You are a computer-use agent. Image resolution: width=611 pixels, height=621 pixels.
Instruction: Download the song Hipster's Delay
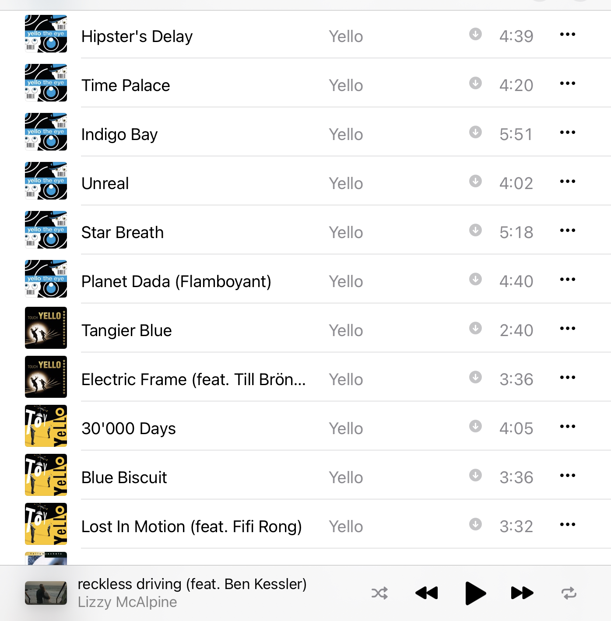point(475,34)
